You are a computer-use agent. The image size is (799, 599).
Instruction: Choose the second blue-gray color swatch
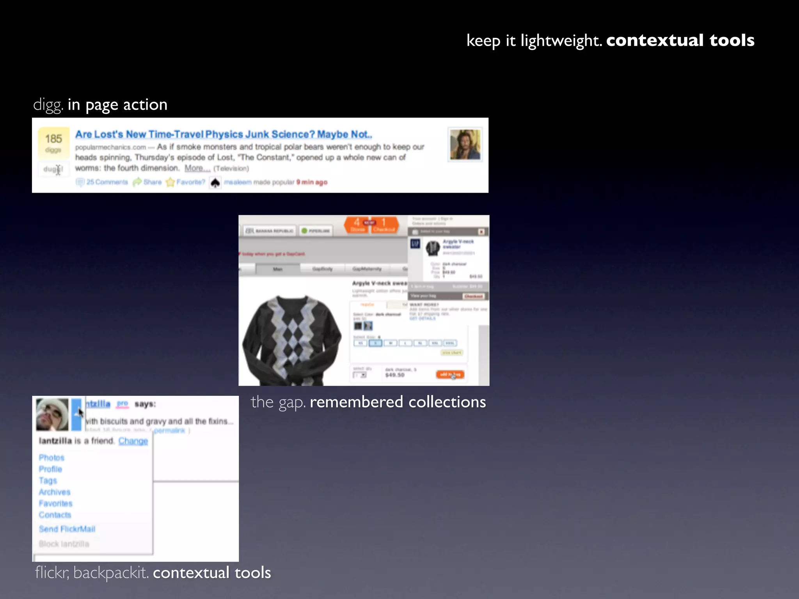[368, 326]
